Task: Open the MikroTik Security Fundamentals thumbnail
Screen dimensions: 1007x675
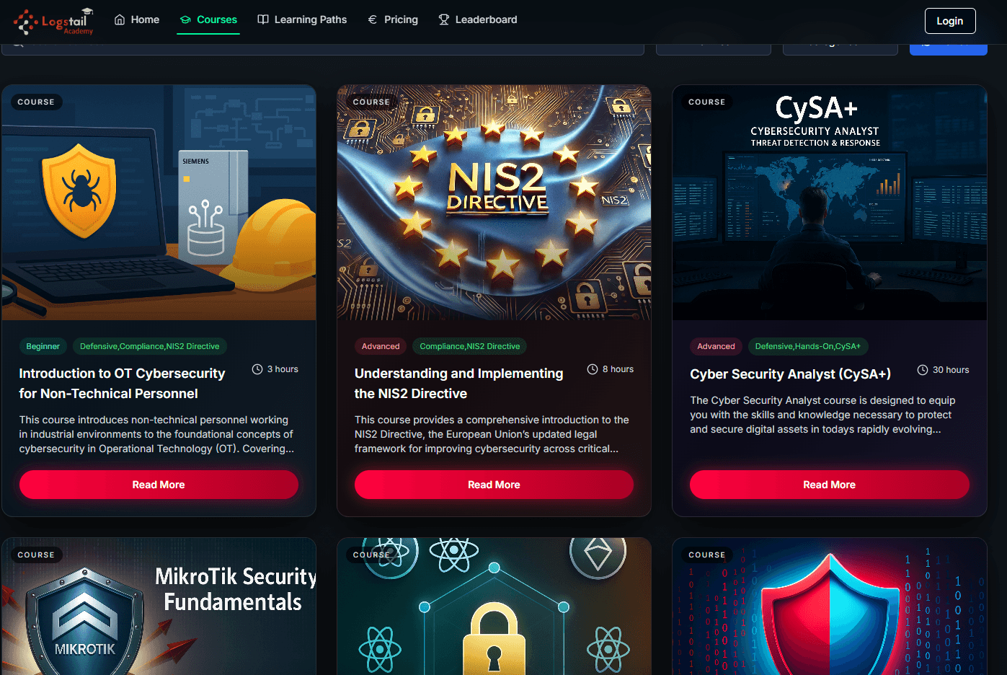Action: (159, 606)
